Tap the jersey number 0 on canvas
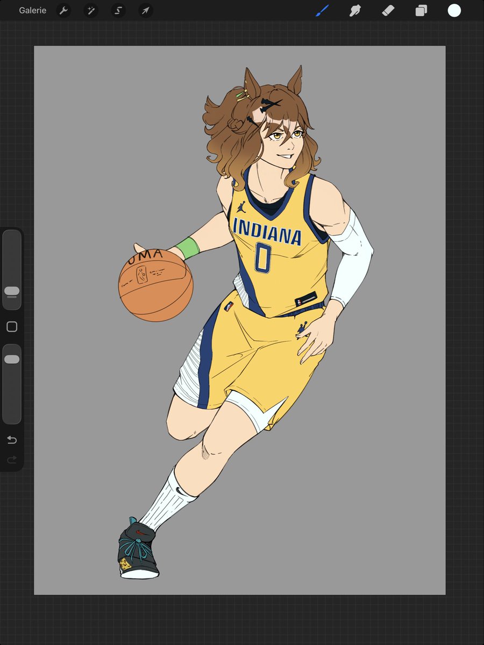The image size is (484, 645). 262,257
